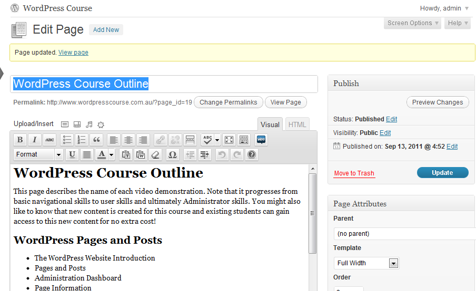Click the View Page button

pos(286,102)
